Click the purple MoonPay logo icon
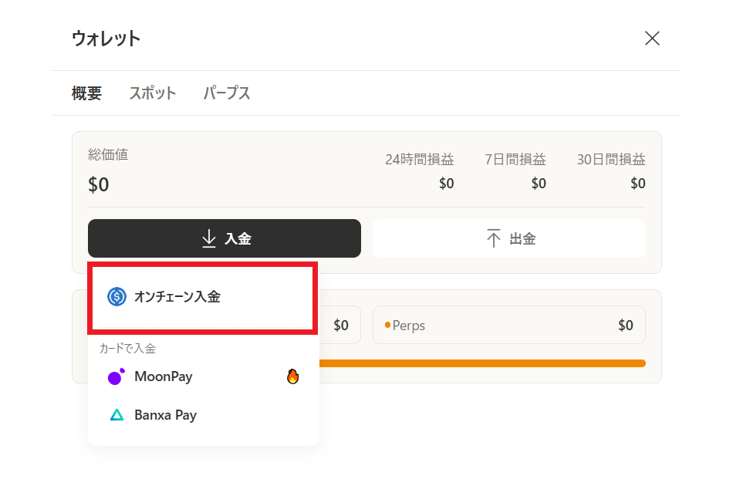The width and height of the screenshot is (733, 486). click(x=116, y=377)
